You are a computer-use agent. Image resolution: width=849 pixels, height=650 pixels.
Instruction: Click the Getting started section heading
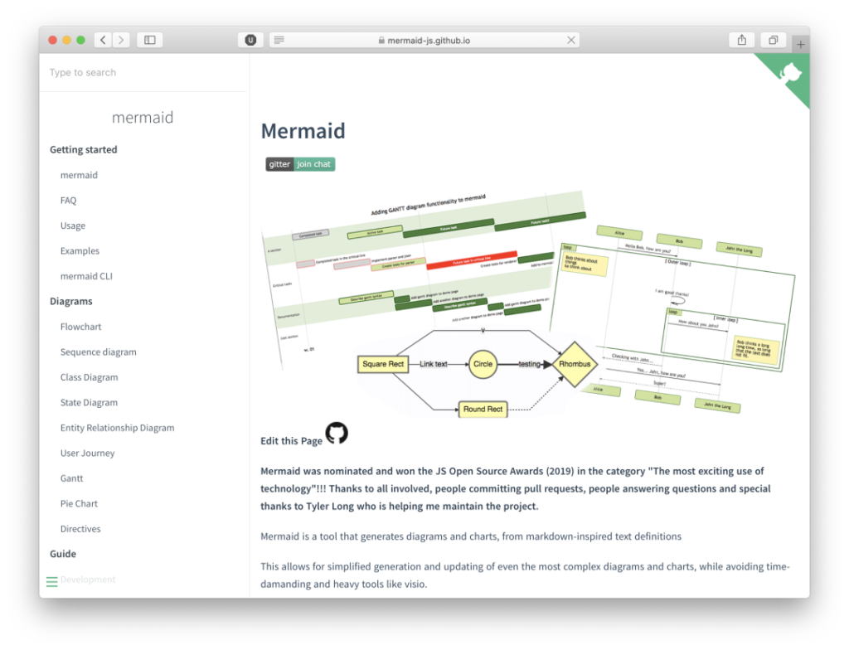click(x=84, y=149)
